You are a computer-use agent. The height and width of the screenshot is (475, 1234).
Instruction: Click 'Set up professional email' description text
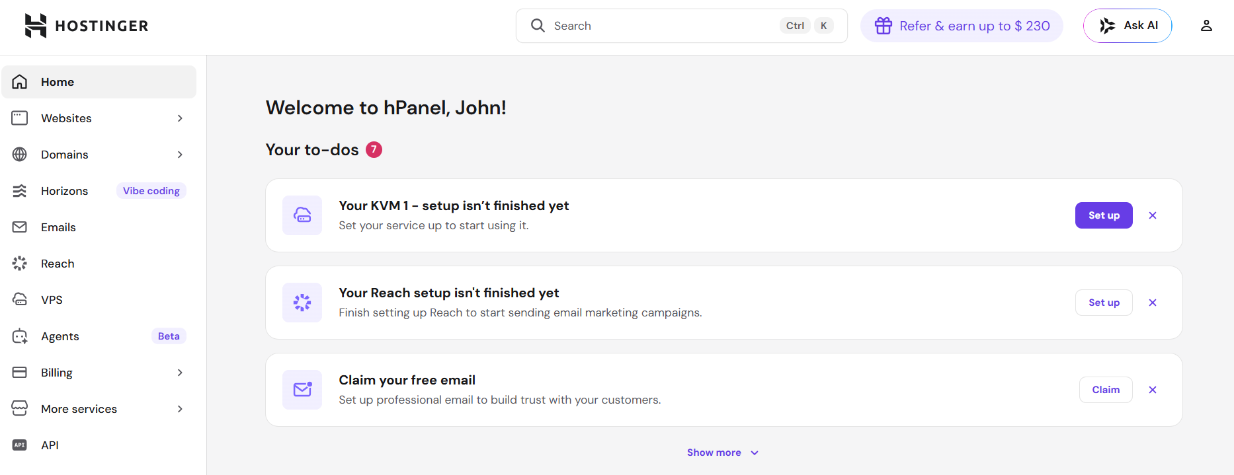click(500, 400)
